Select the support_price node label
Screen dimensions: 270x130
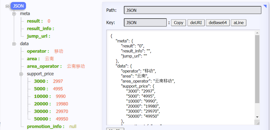point(40,74)
